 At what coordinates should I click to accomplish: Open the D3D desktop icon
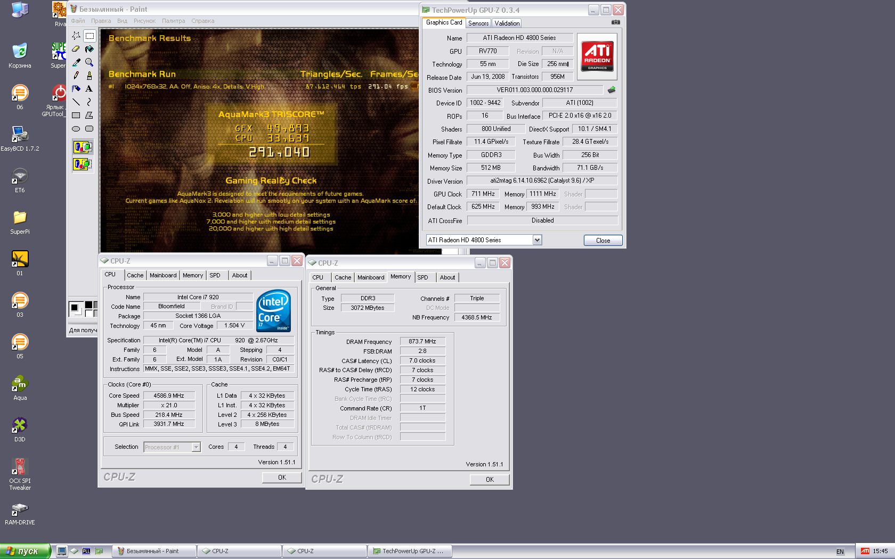pos(20,429)
